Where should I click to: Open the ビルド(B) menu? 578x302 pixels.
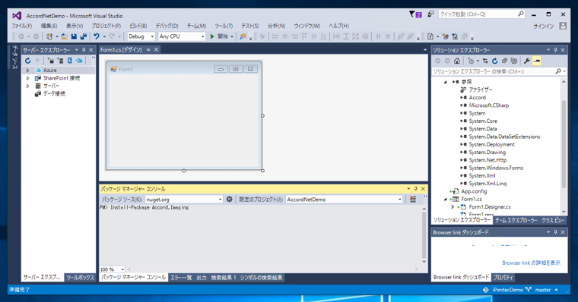(x=138, y=26)
